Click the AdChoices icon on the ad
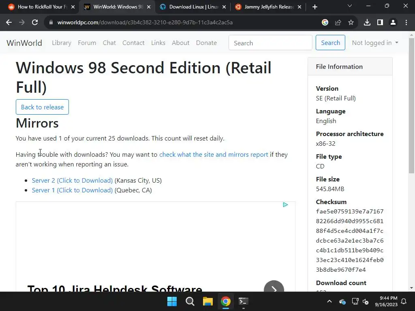 285,205
